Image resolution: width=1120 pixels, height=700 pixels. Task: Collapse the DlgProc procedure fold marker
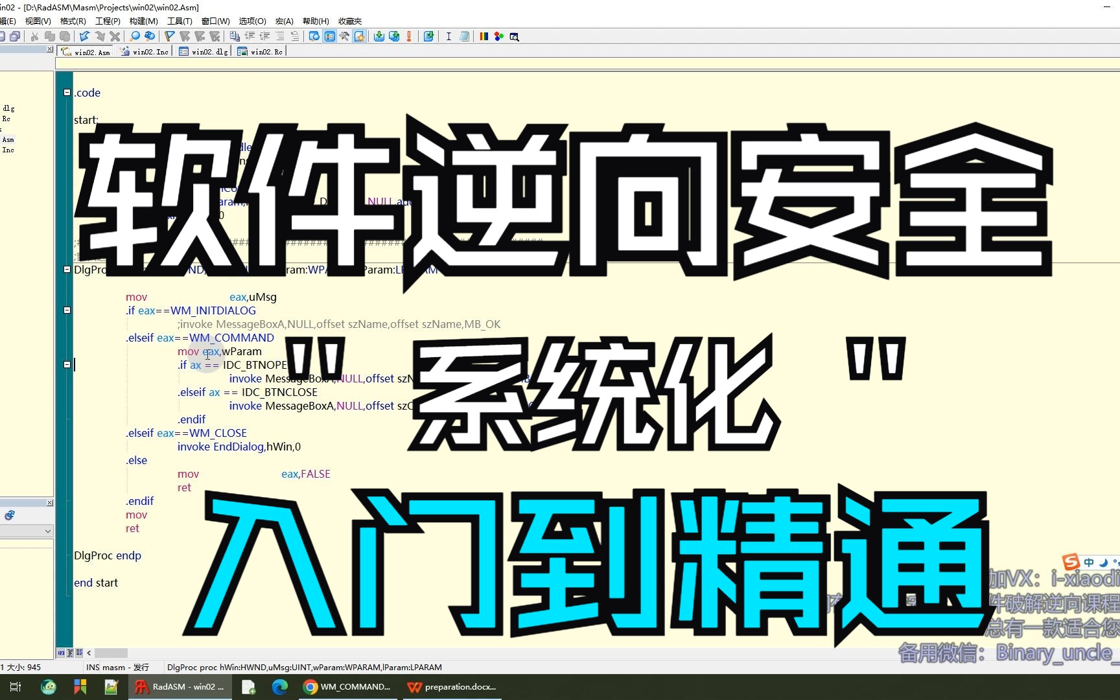[67, 270]
